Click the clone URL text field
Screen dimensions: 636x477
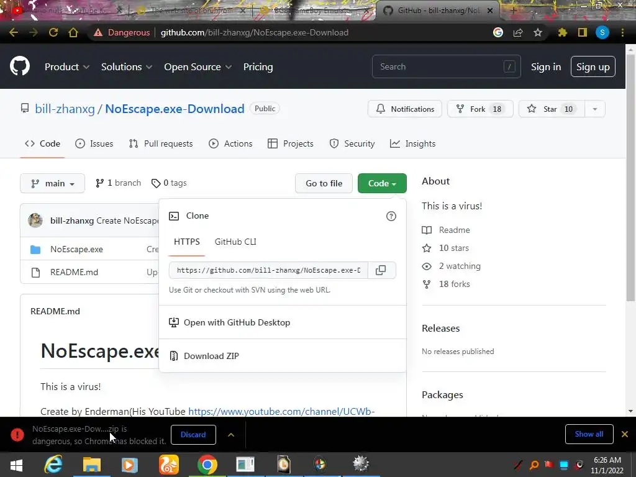(x=268, y=270)
